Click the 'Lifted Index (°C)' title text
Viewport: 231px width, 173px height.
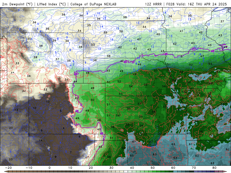[51, 4]
